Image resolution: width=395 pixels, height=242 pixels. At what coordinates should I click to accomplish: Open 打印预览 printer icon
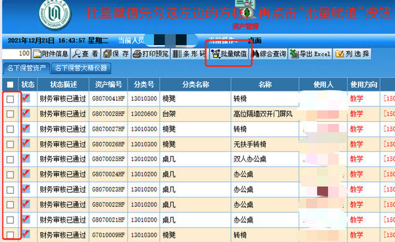tap(150, 54)
